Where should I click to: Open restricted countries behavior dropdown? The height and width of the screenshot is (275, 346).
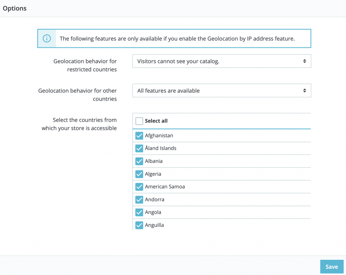tap(221, 61)
